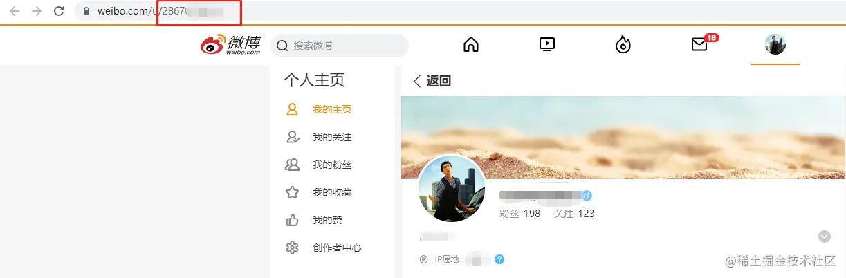Open 创作者中心 in the sidebar

(x=337, y=248)
